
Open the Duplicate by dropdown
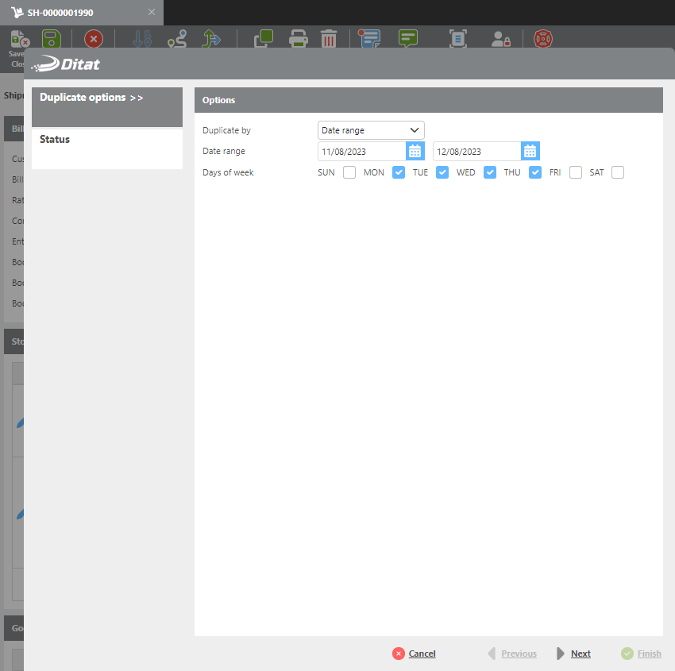[371, 130]
